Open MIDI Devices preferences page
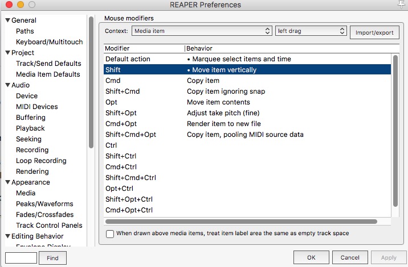 (x=36, y=107)
